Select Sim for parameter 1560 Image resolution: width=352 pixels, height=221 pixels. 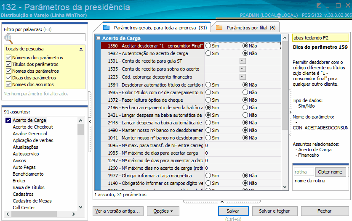tap(208, 46)
